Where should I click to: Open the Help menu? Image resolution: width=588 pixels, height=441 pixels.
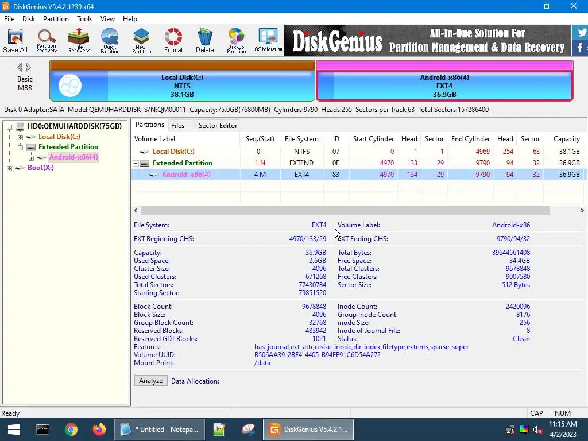pyautogui.click(x=130, y=19)
